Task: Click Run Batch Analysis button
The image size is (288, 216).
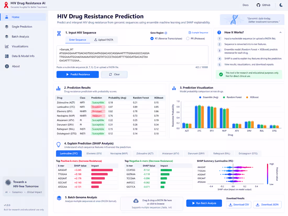Action: click(204, 203)
